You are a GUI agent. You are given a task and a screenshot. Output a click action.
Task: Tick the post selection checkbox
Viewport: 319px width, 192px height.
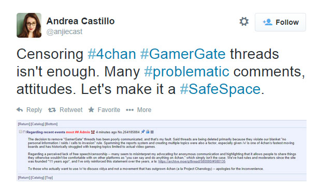[x=20, y=132]
